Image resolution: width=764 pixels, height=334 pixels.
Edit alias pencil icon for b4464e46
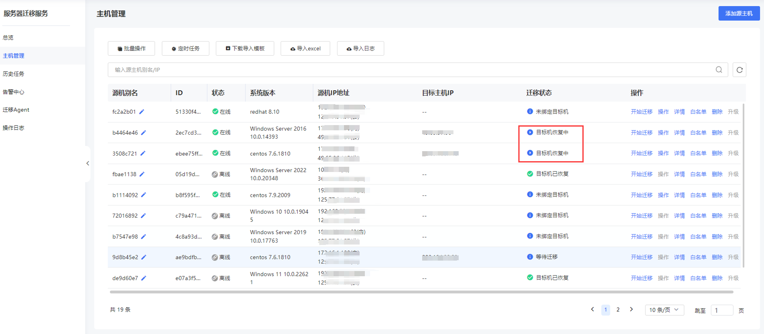point(143,132)
